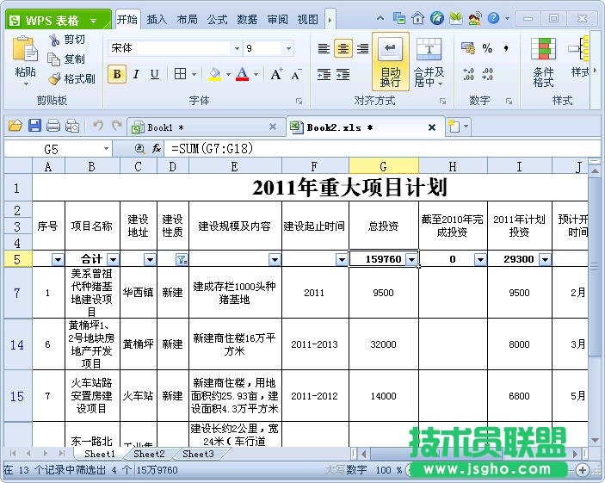This screenshot has height=483, width=605.
Task: Create new document tab icon
Action: click(x=454, y=127)
